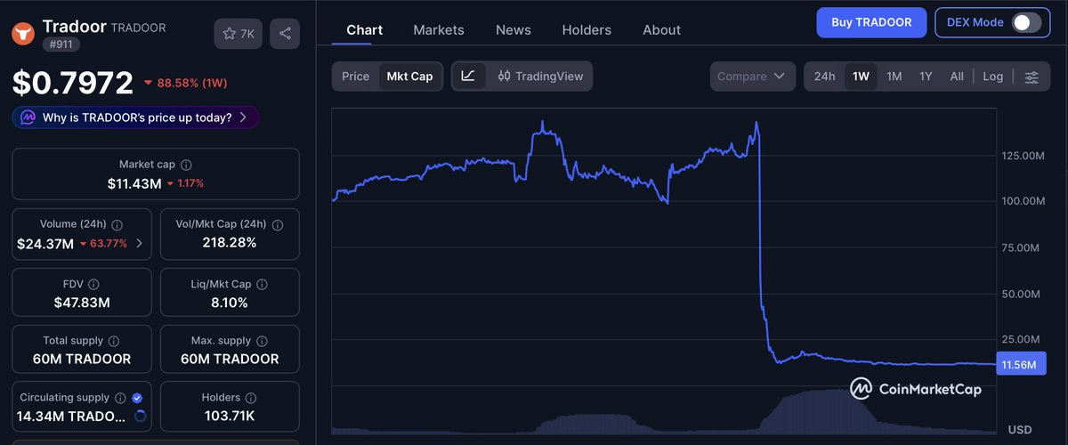1068x445 pixels.
Task: Click the 8.10% Liq/Mkt Cap value
Action: coord(230,303)
